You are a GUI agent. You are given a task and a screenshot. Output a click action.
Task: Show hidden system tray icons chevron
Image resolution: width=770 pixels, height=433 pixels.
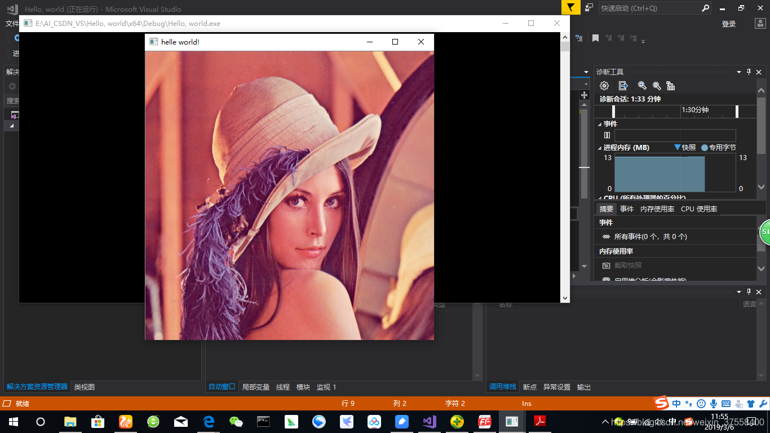[x=605, y=422]
